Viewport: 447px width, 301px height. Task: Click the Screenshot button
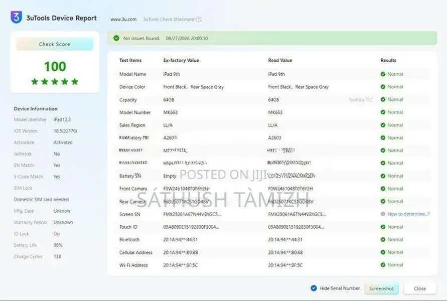pyautogui.click(x=381, y=288)
